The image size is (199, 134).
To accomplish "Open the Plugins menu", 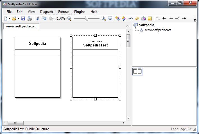I will [80, 12].
